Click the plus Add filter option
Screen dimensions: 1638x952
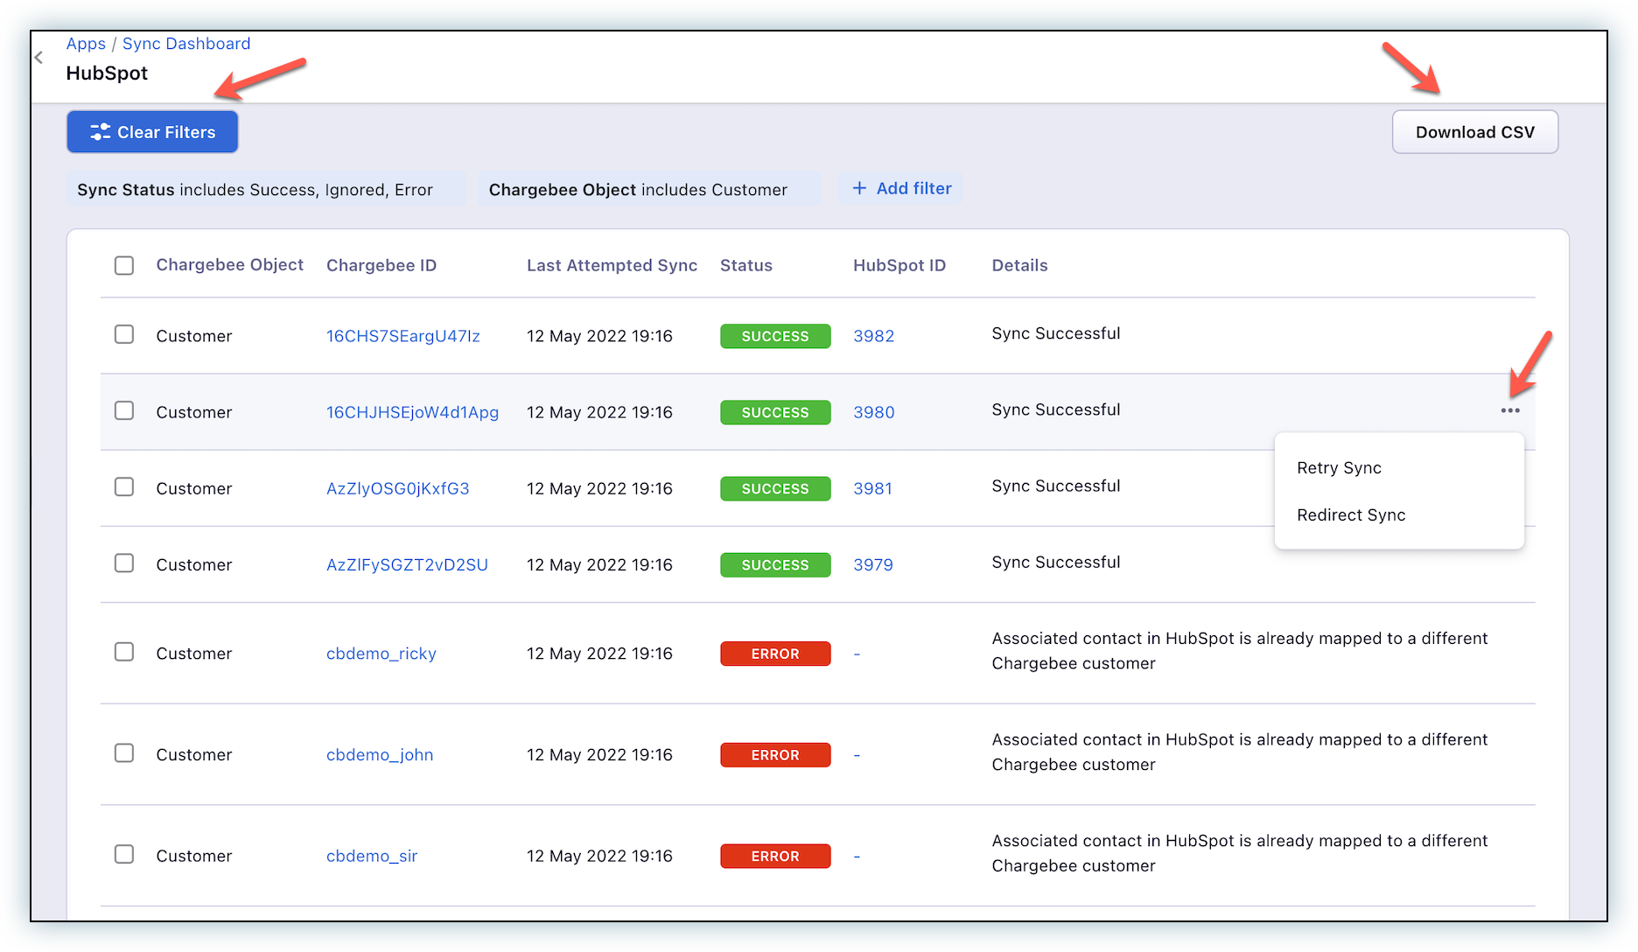click(x=901, y=189)
